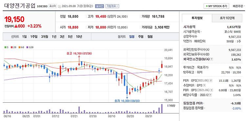
Task: Select the 5년 line chart period
Action: [70, 37]
